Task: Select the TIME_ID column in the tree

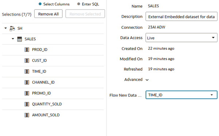Action: click(39, 71)
